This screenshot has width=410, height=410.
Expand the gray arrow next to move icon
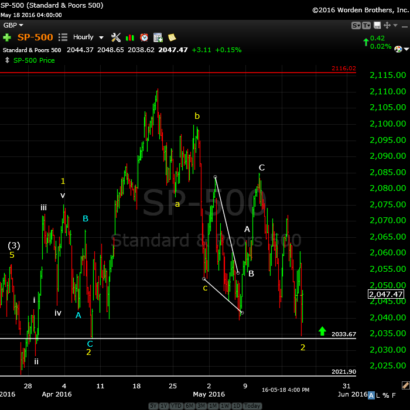click(395, 25)
